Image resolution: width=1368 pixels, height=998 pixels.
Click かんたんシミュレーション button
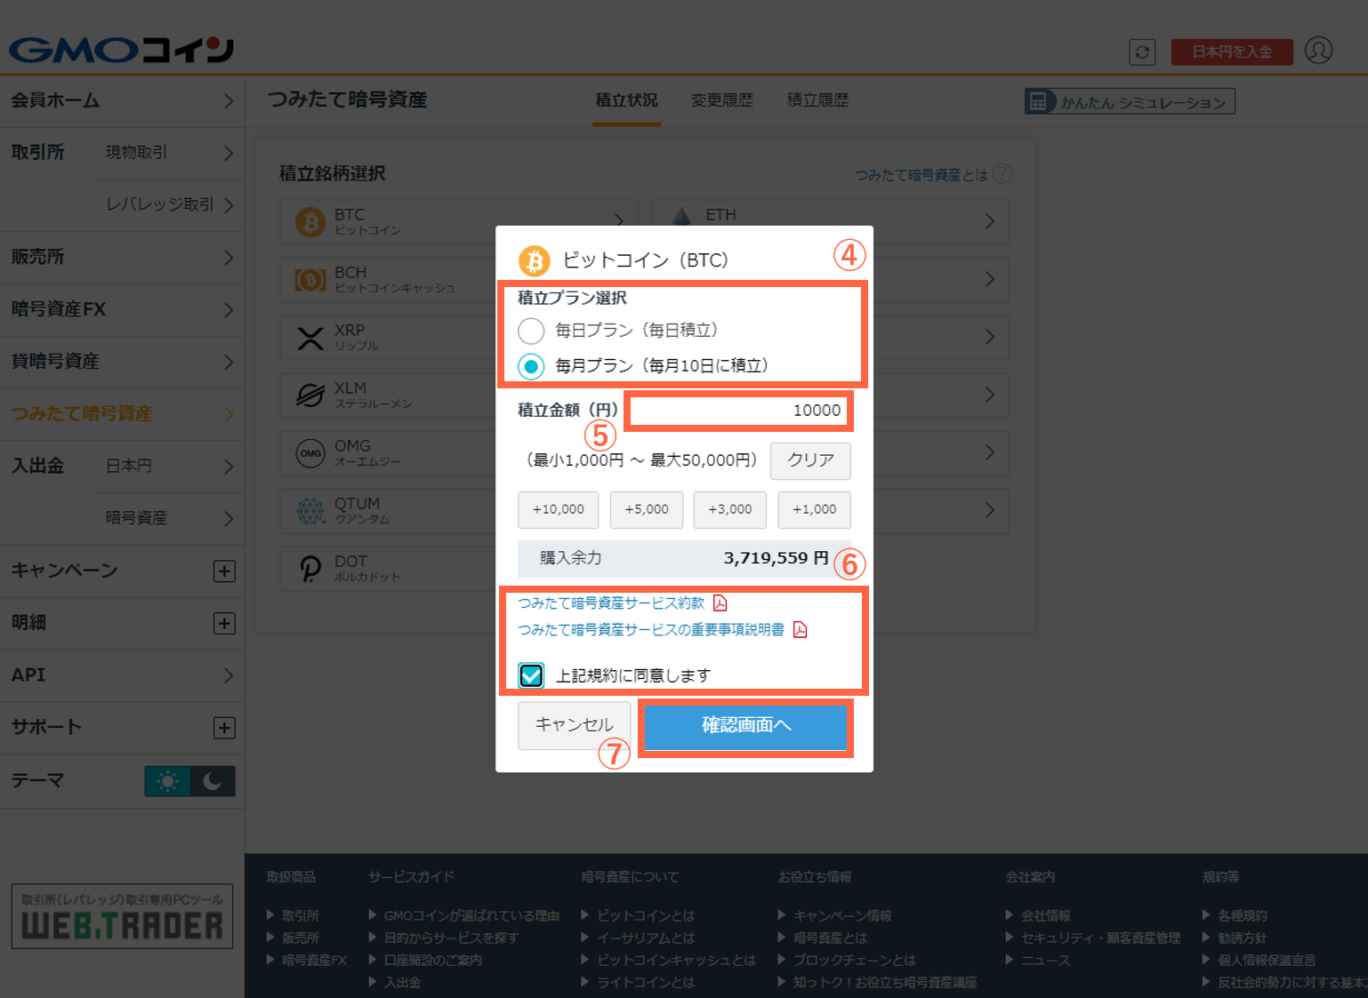pyautogui.click(x=1130, y=101)
